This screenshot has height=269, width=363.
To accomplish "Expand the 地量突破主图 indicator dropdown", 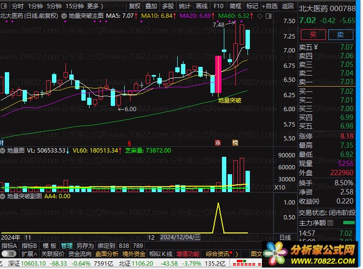I will [64, 16].
